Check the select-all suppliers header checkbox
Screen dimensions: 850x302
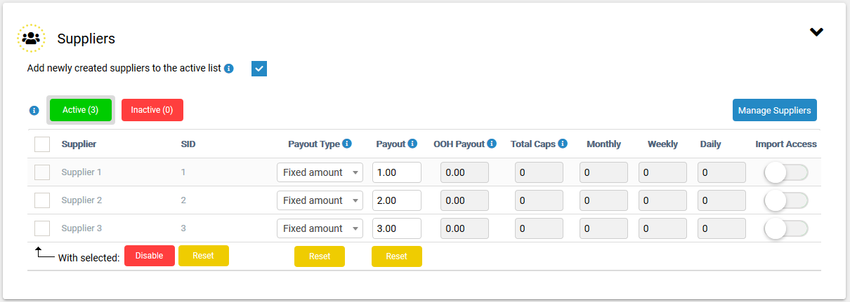click(x=42, y=144)
